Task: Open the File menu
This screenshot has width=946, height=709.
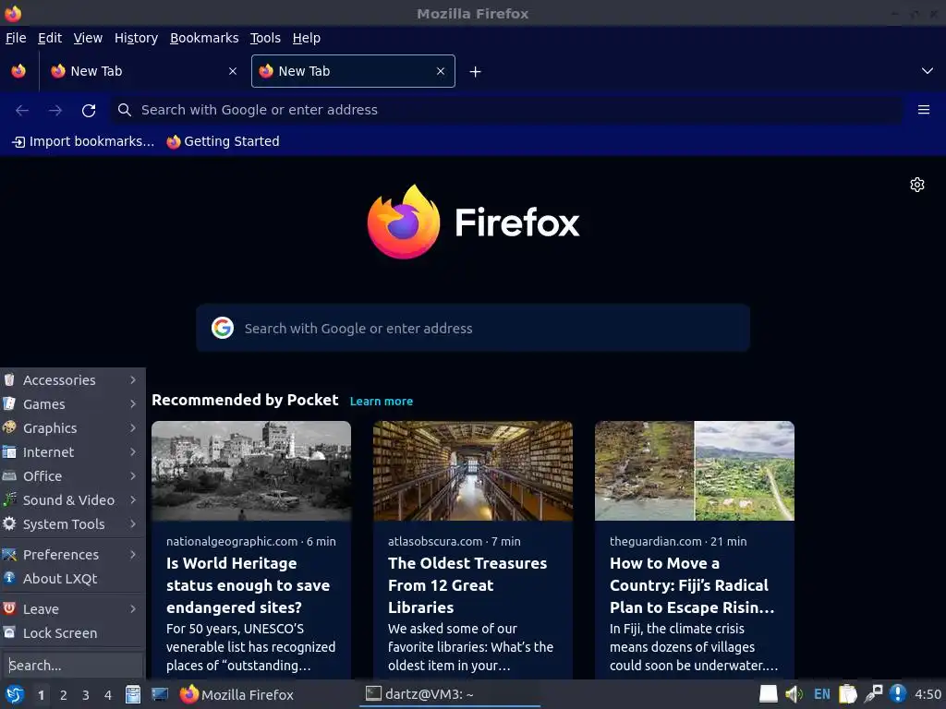Action: (16, 38)
